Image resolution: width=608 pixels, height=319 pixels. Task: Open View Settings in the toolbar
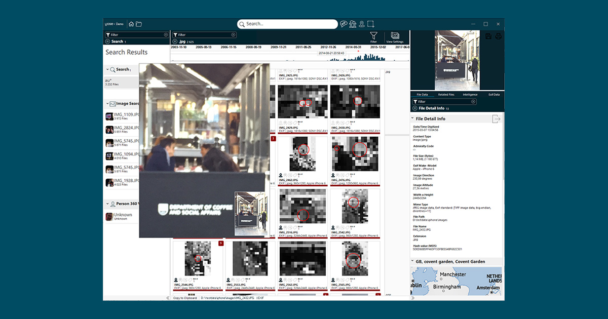point(395,36)
